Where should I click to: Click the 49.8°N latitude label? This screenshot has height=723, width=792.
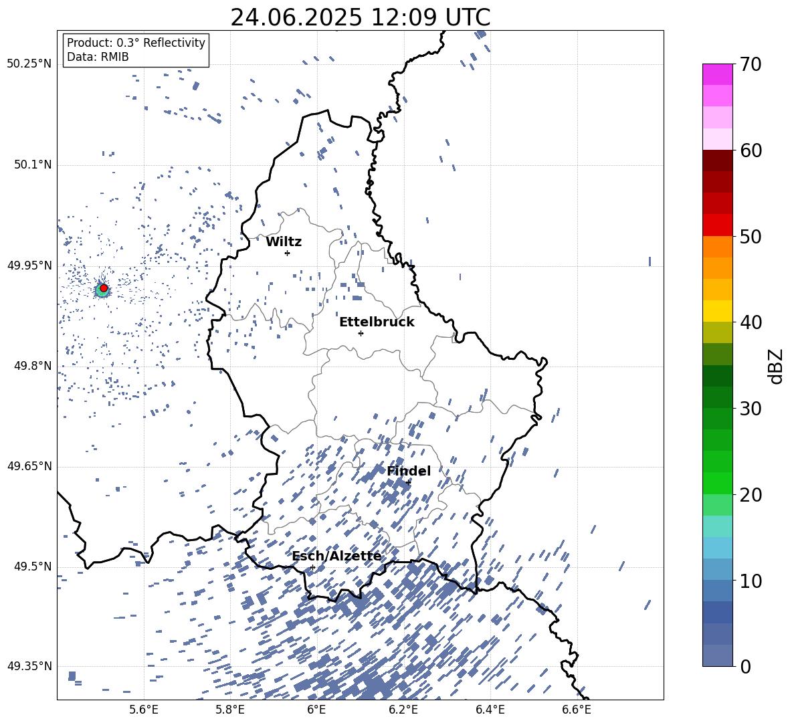point(32,366)
